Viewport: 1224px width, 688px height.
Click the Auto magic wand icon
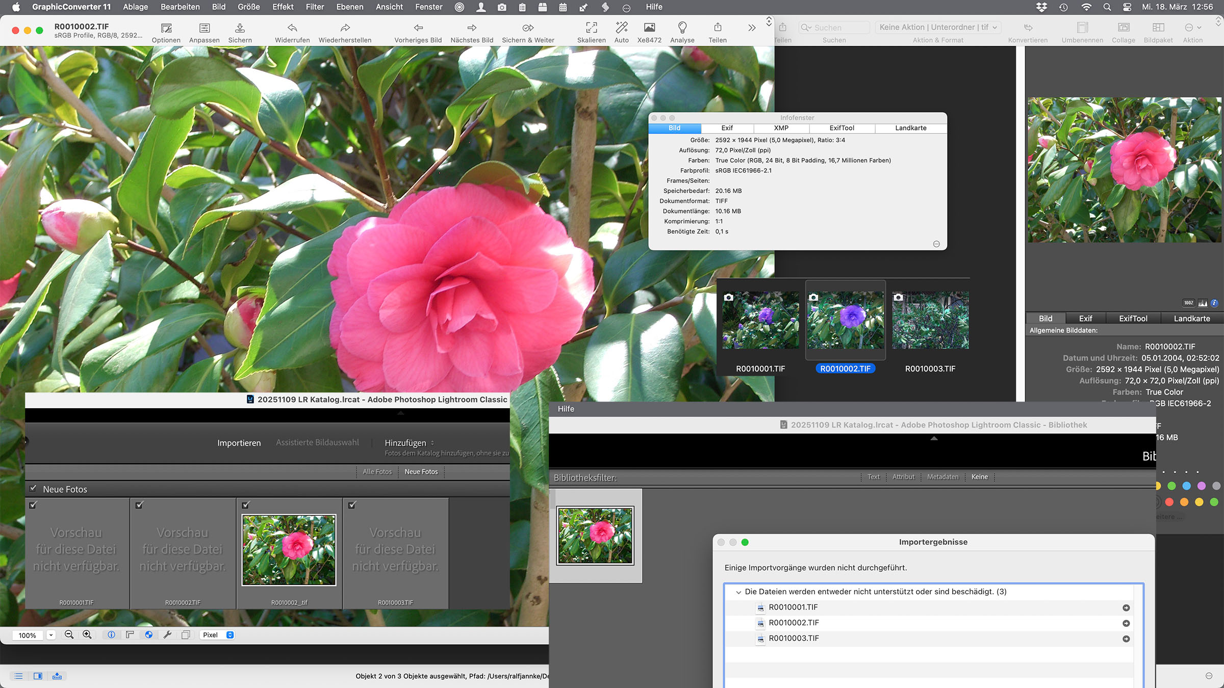[621, 28]
